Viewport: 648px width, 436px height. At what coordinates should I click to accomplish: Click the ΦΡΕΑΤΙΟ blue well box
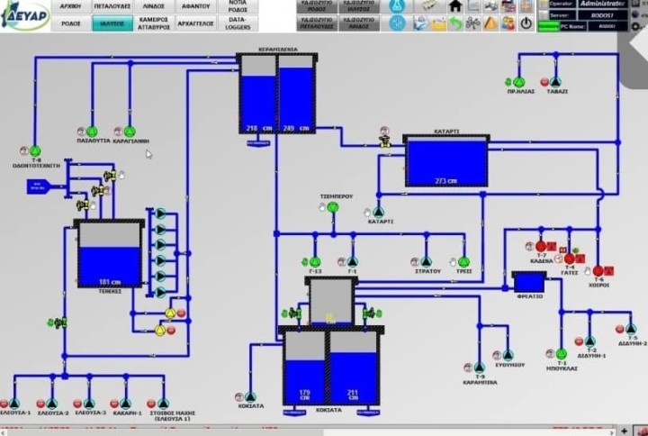click(x=528, y=282)
